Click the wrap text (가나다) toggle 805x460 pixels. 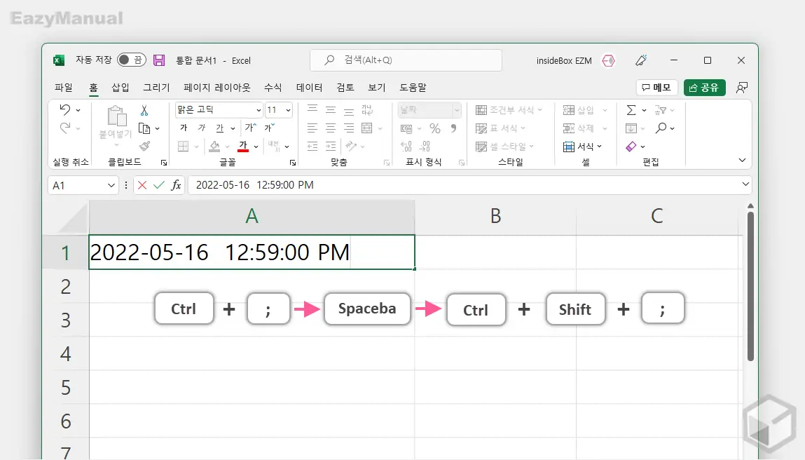point(369,110)
